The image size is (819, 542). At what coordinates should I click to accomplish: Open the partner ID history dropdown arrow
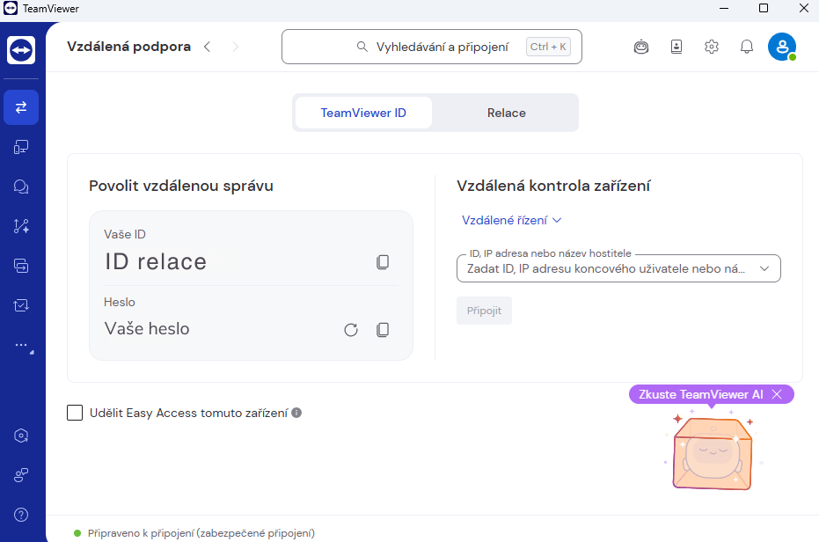click(764, 268)
